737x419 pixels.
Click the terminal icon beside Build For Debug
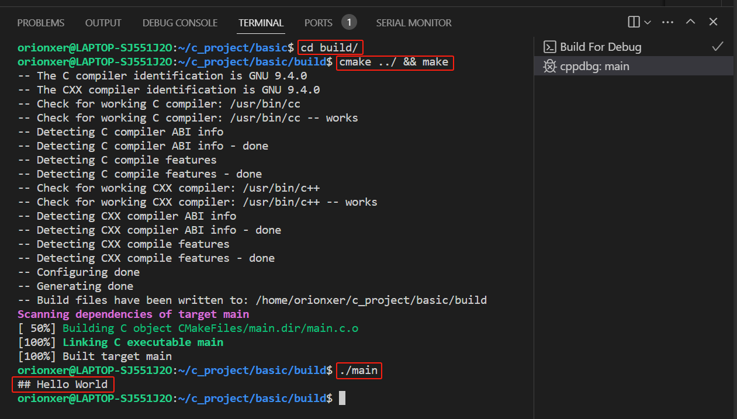[x=549, y=47]
